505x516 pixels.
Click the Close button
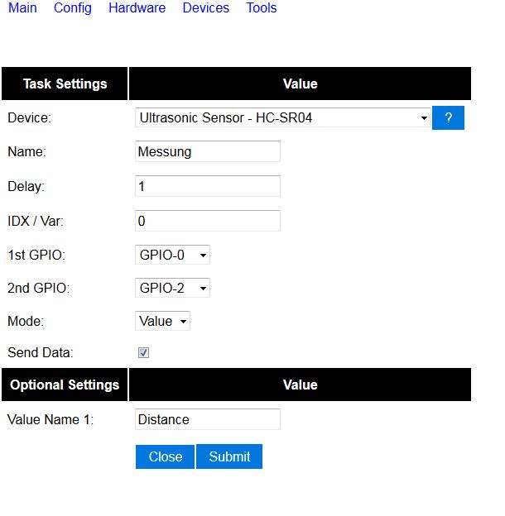[x=165, y=456]
